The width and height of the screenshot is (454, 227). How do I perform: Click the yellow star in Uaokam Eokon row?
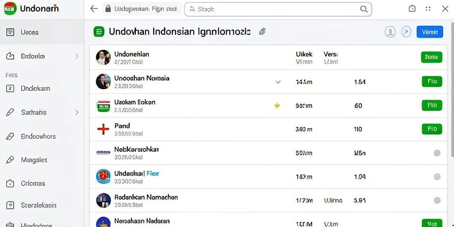[x=277, y=106]
